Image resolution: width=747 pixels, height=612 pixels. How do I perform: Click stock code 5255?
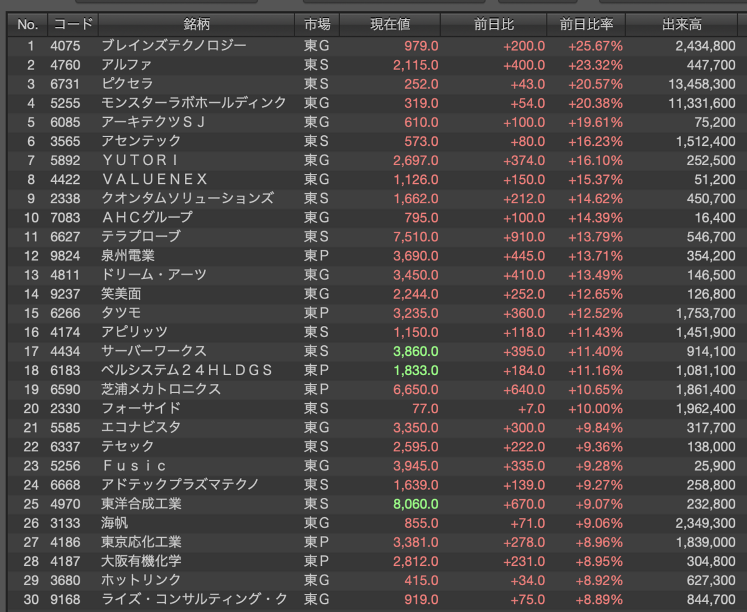[65, 103]
